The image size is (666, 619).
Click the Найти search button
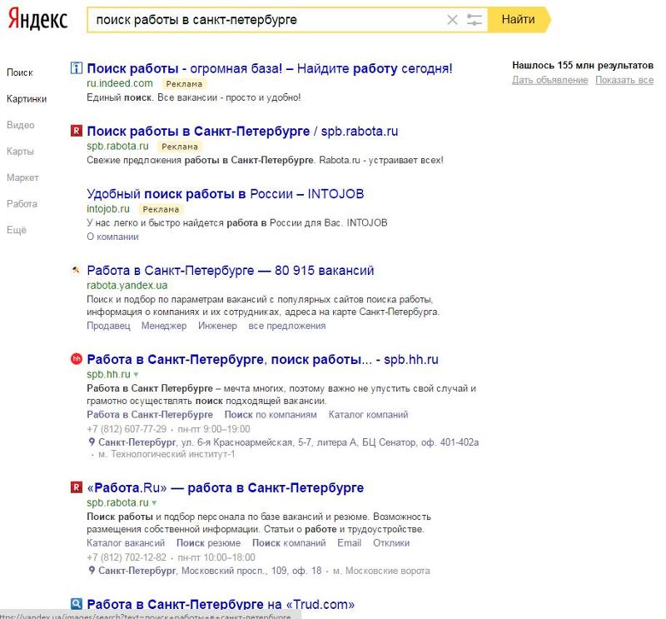[x=518, y=19]
